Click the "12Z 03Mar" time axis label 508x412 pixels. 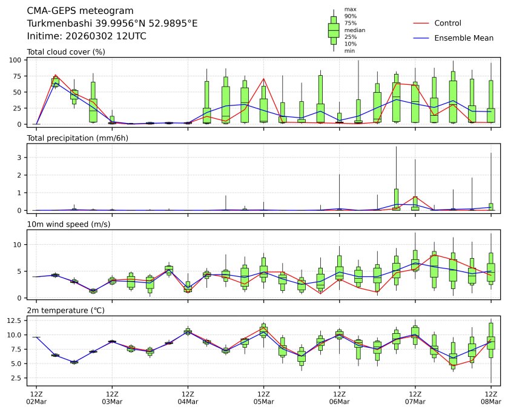112,398
